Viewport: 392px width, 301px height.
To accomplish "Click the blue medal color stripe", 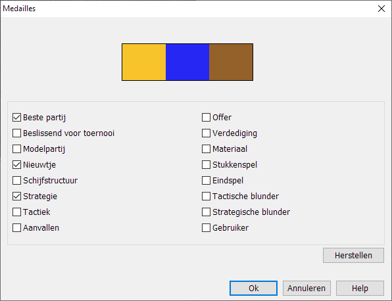I will coord(187,62).
